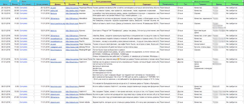The image size is (244, 104).
Task: Select the author cell zingaya
Action: tap(85, 11)
